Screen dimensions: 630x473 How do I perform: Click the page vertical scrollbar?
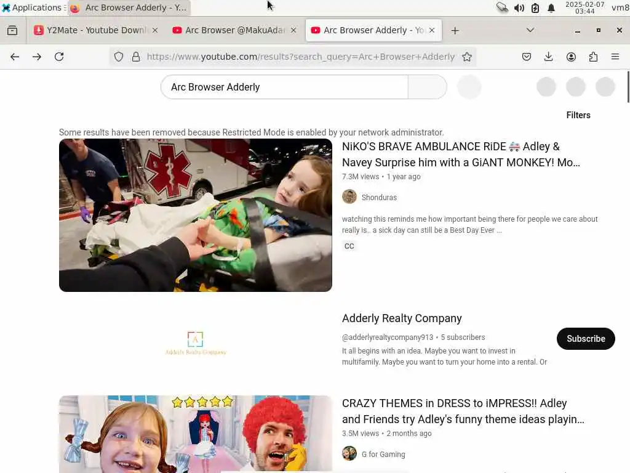[x=628, y=87]
